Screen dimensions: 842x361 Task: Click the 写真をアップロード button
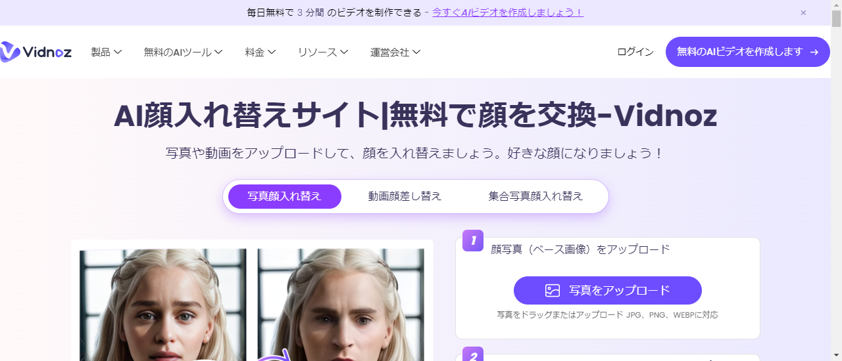pos(608,290)
